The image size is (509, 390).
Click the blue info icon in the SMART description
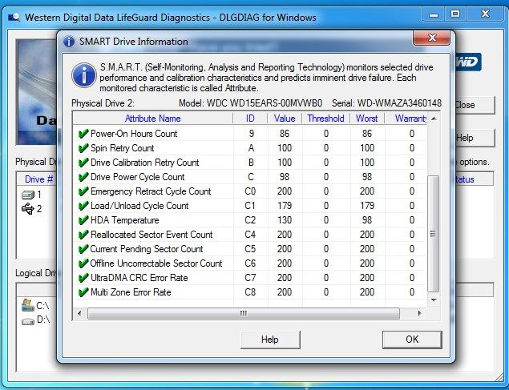click(84, 75)
